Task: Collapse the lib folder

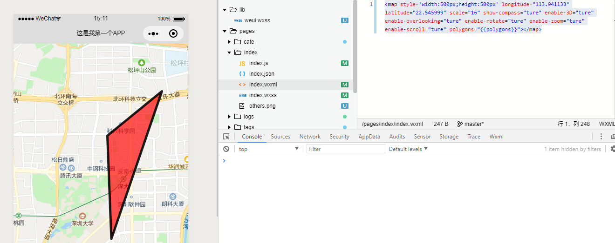Action: (x=225, y=10)
